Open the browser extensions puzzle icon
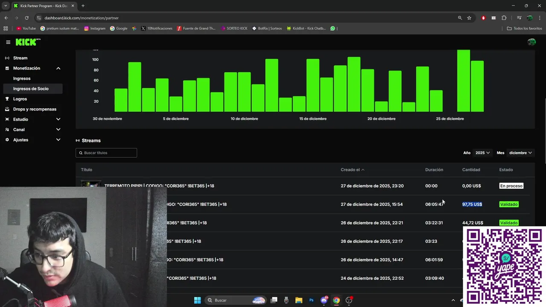Image resolution: width=546 pixels, height=307 pixels. 504,18
